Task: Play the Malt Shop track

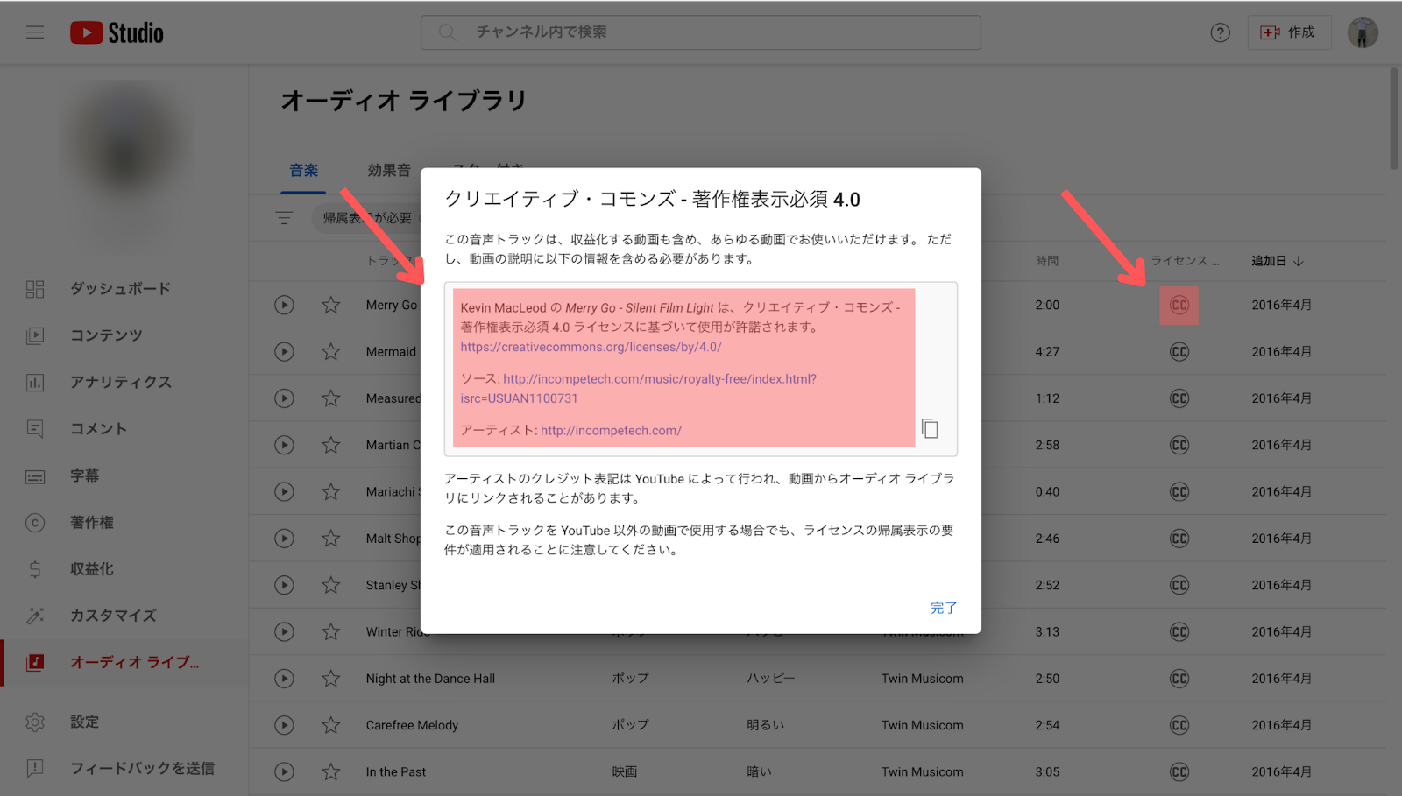Action: coord(284,539)
